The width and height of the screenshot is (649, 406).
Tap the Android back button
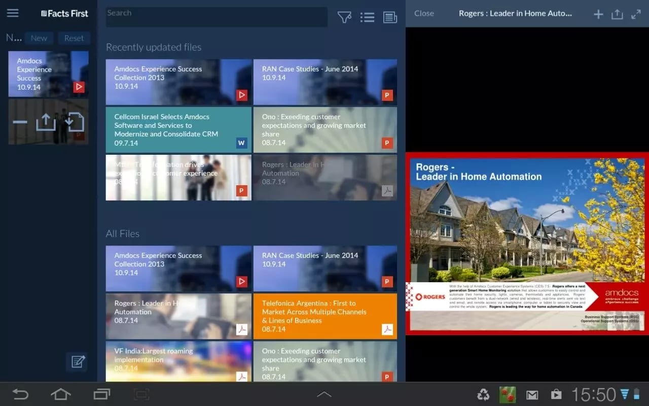coord(20,394)
